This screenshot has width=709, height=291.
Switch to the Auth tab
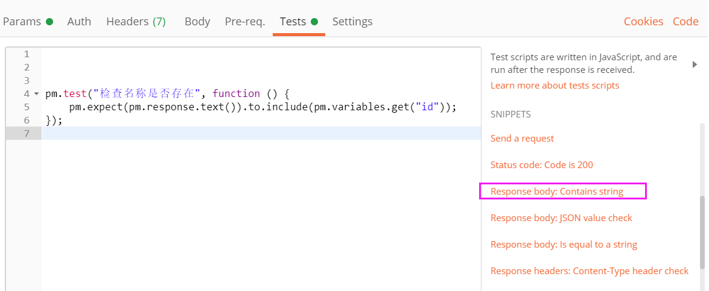pos(79,22)
